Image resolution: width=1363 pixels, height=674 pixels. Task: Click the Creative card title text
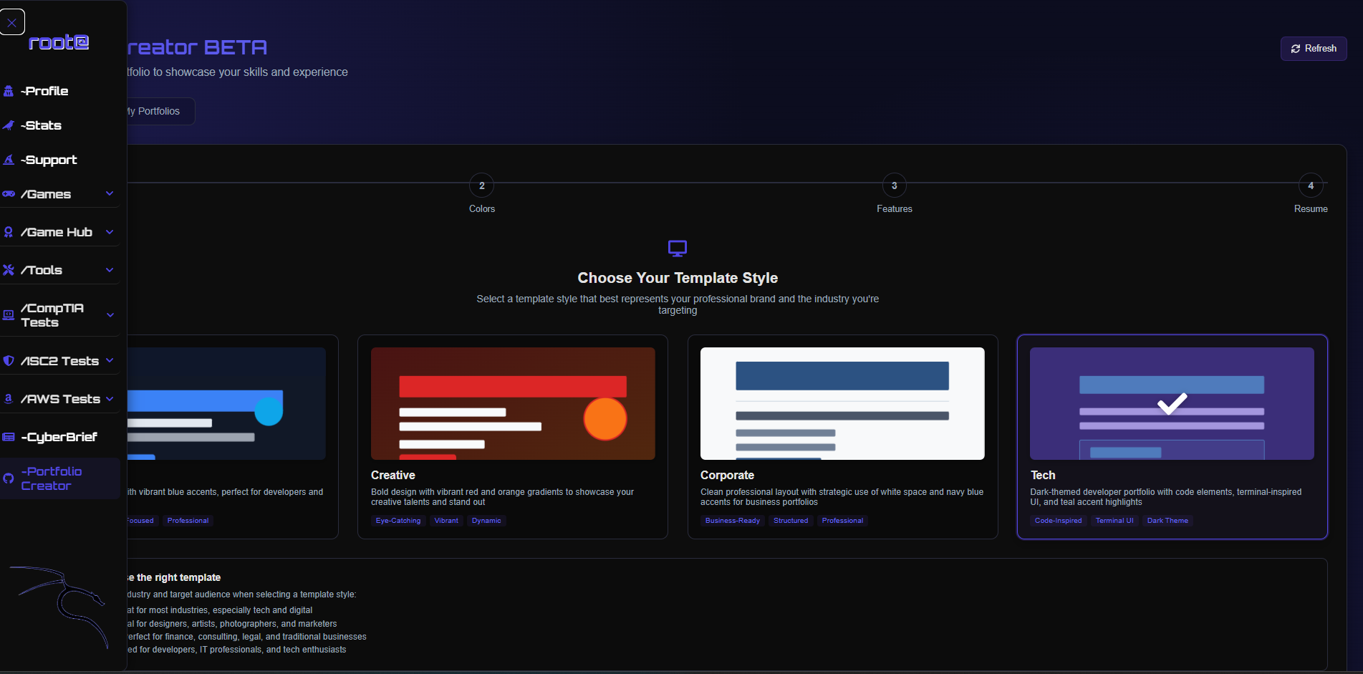click(393, 475)
